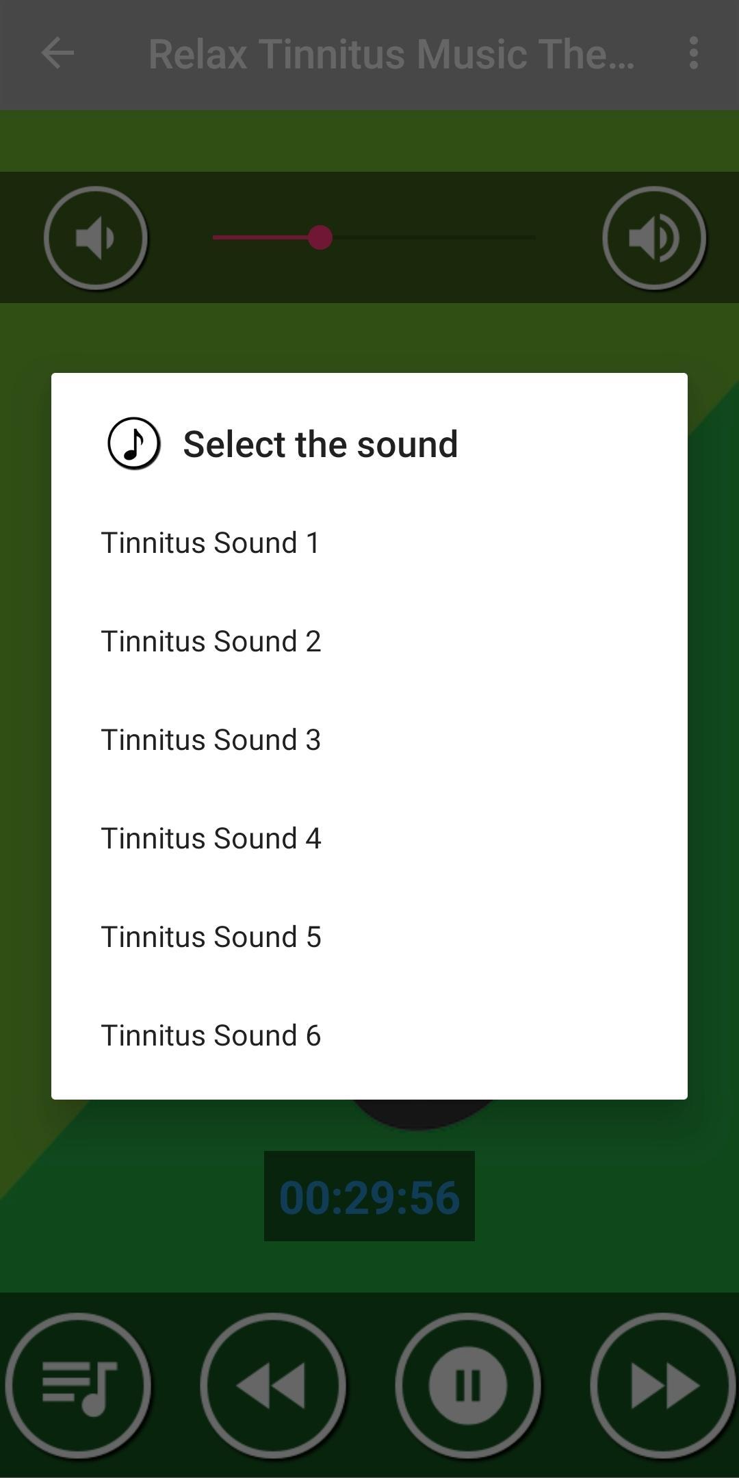Tap the back arrow icon
739x1478 pixels.
click(x=57, y=53)
